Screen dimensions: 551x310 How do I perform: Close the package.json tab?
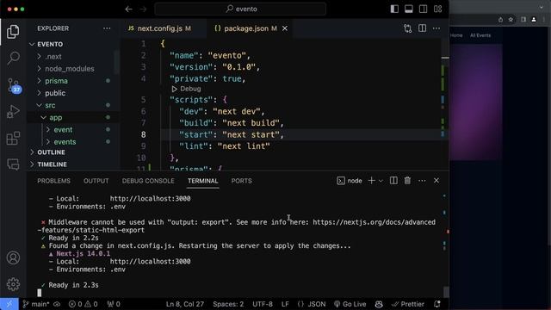pyautogui.click(x=285, y=28)
